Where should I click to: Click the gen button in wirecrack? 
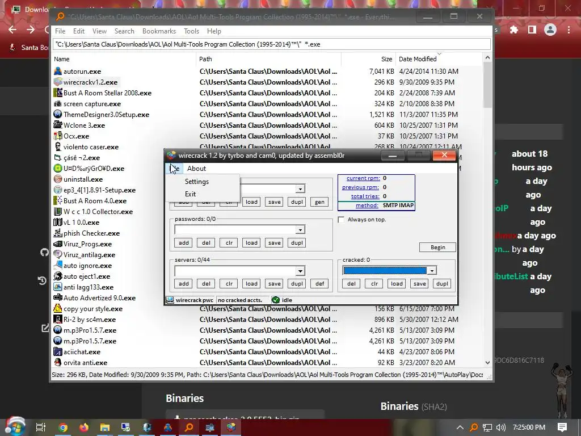click(319, 202)
